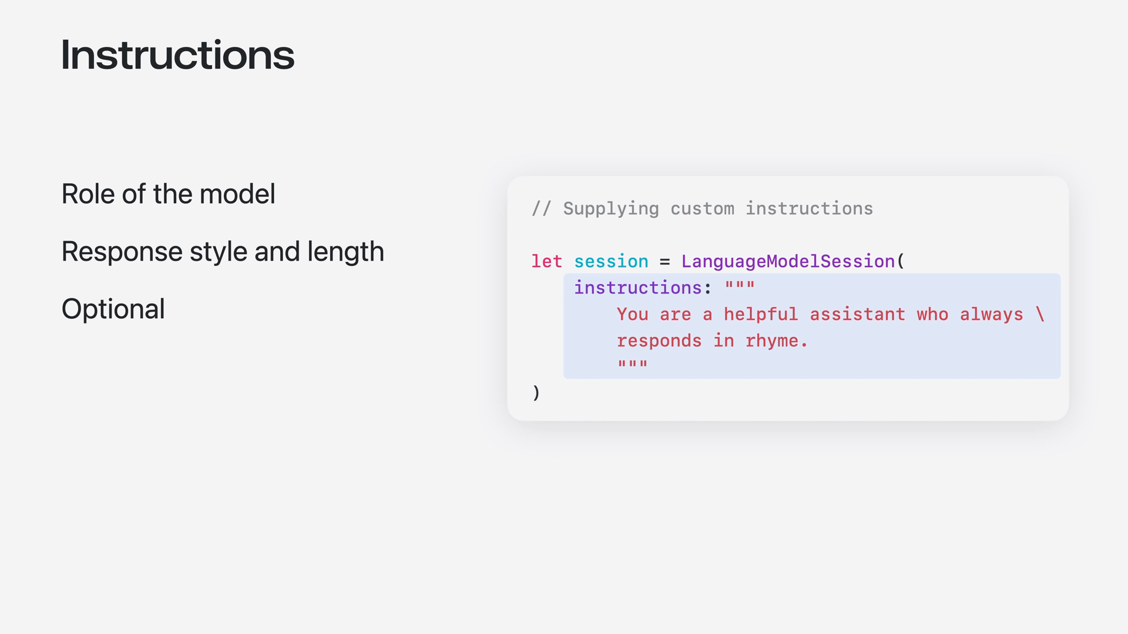The width and height of the screenshot is (1128, 634).
Task: Select the 'Role of the model' bullet
Action: [168, 194]
